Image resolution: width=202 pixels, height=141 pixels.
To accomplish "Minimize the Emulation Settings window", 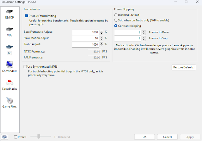I will point(175,2).
